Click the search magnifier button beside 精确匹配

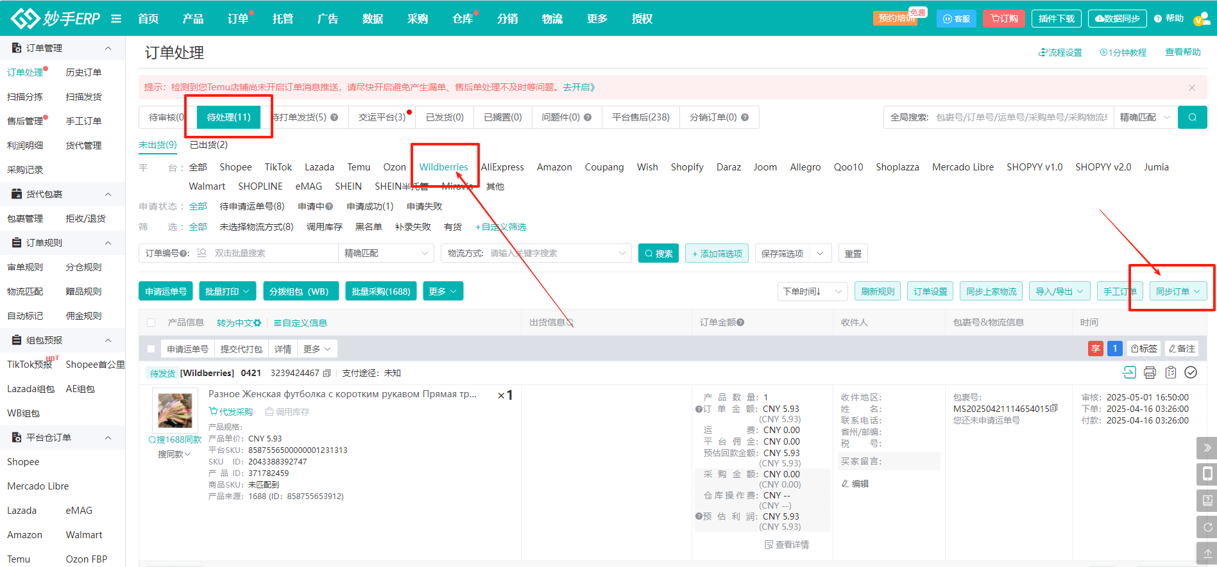click(1192, 117)
